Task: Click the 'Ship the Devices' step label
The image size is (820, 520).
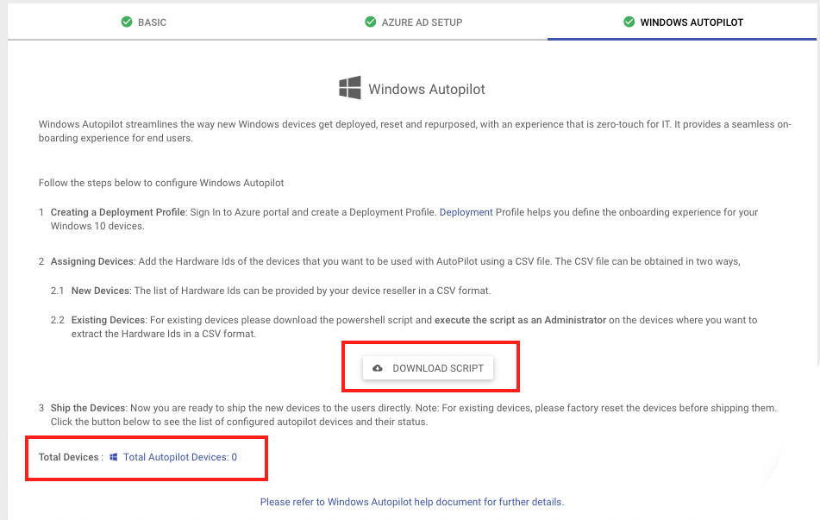Action: [x=88, y=408]
